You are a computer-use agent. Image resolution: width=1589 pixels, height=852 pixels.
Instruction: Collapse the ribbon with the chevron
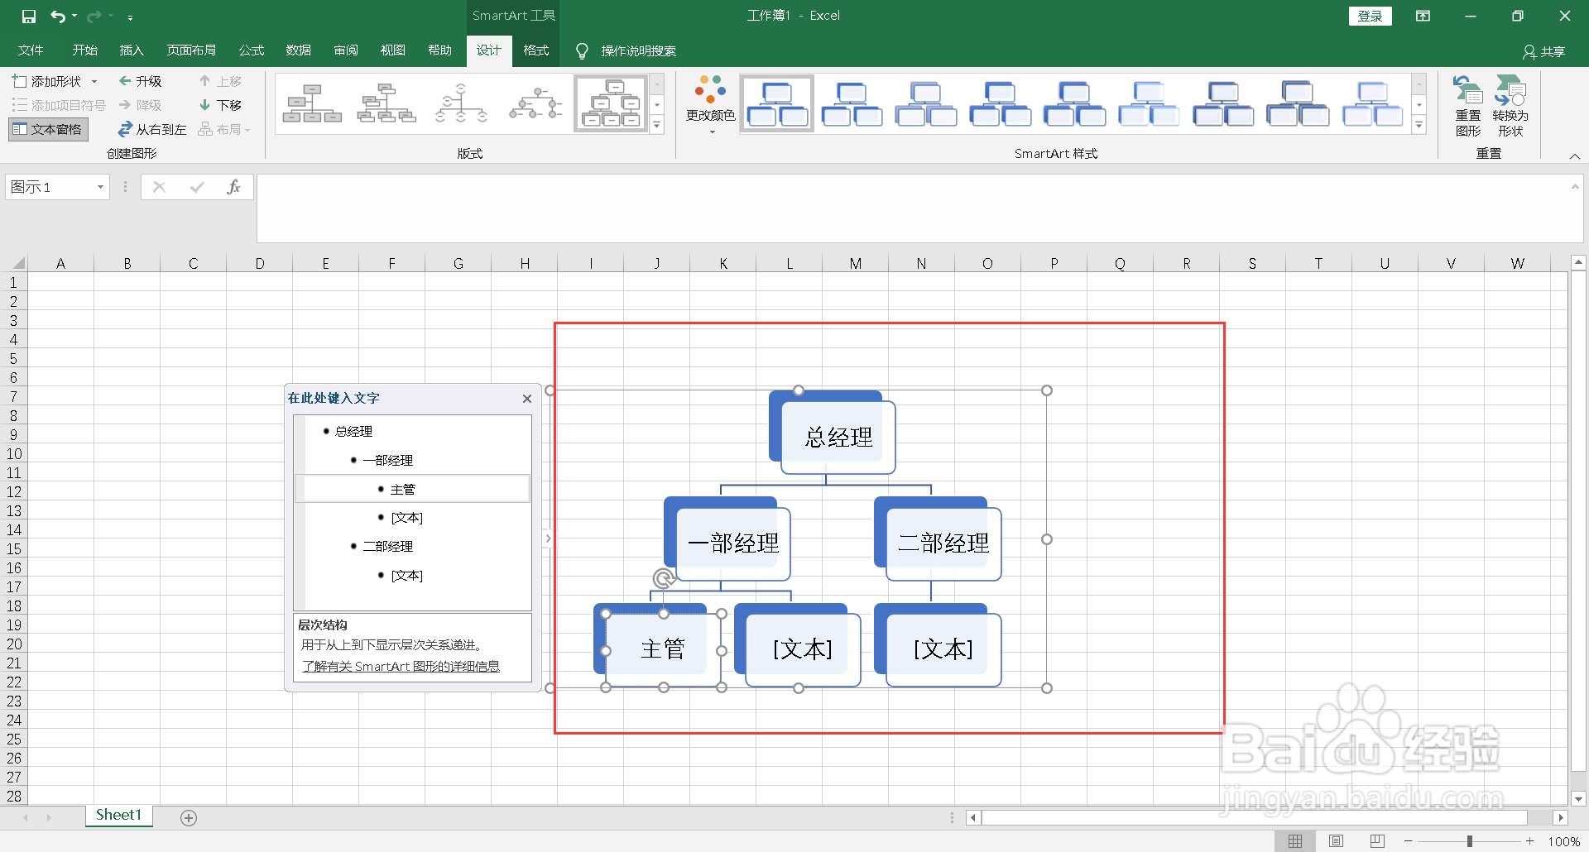(1575, 156)
